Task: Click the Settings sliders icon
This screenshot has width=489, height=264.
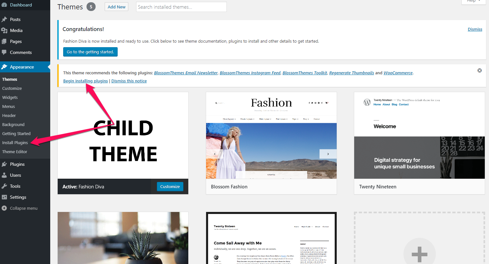Action: [4, 197]
